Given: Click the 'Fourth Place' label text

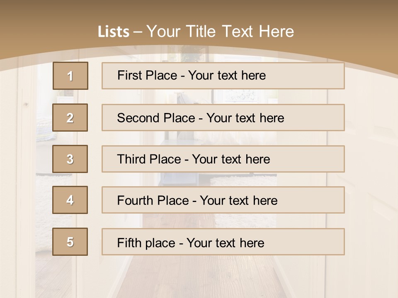Looking at the screenshot, I should pyautogui.click(x=153, y=200).
